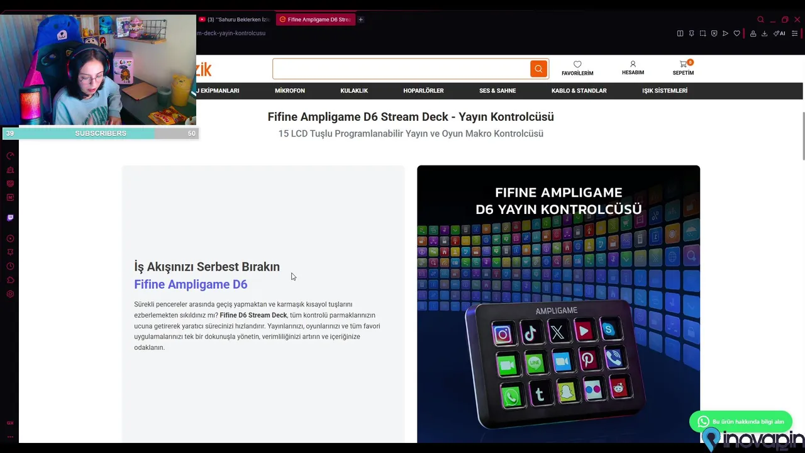The height and width of the screenshot is (453, 805).
Task: Open the Settings gear icon in sidebar
Action: [x=10, y=294]
